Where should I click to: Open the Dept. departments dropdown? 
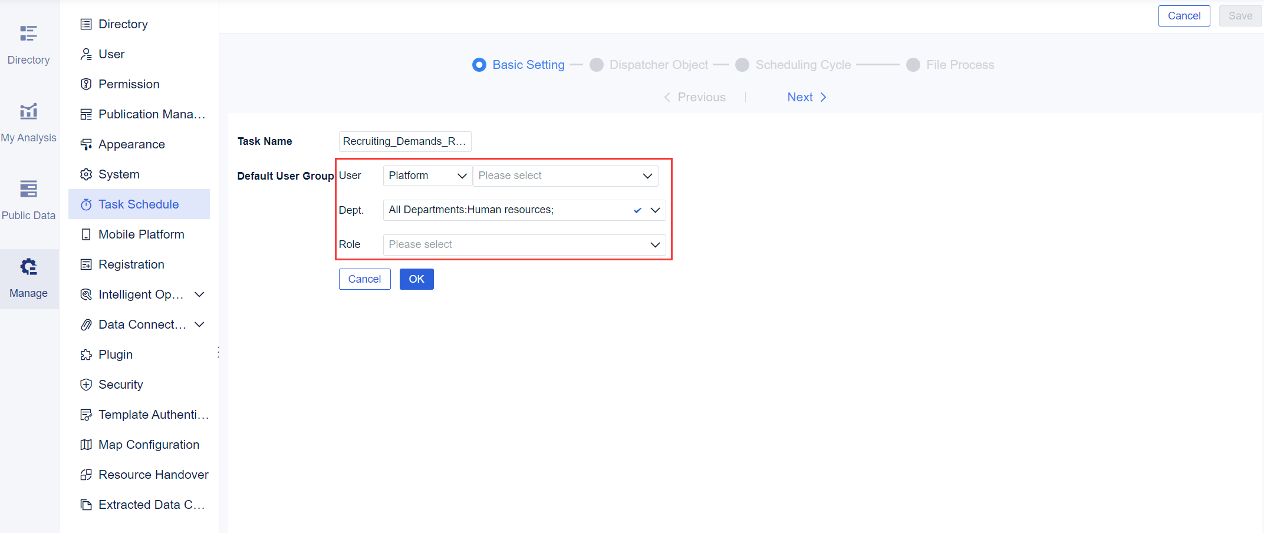tap(524, 210)
